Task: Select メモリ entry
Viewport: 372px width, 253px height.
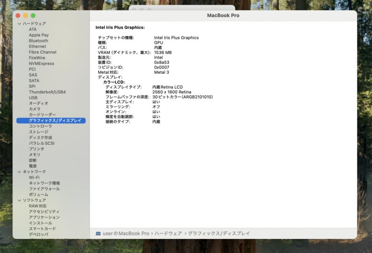Action: (x=35, y=155)
